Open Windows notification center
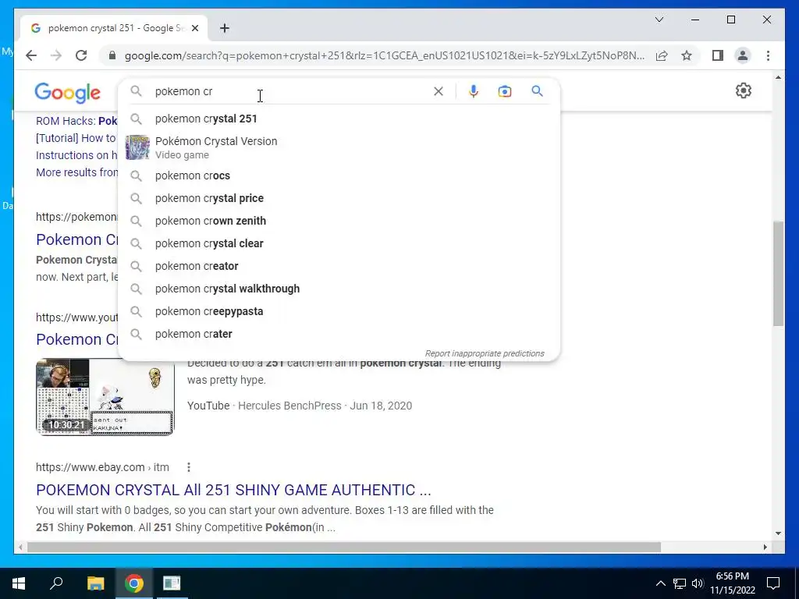This screenshot has width=799, height=599. tap(773, 583)
